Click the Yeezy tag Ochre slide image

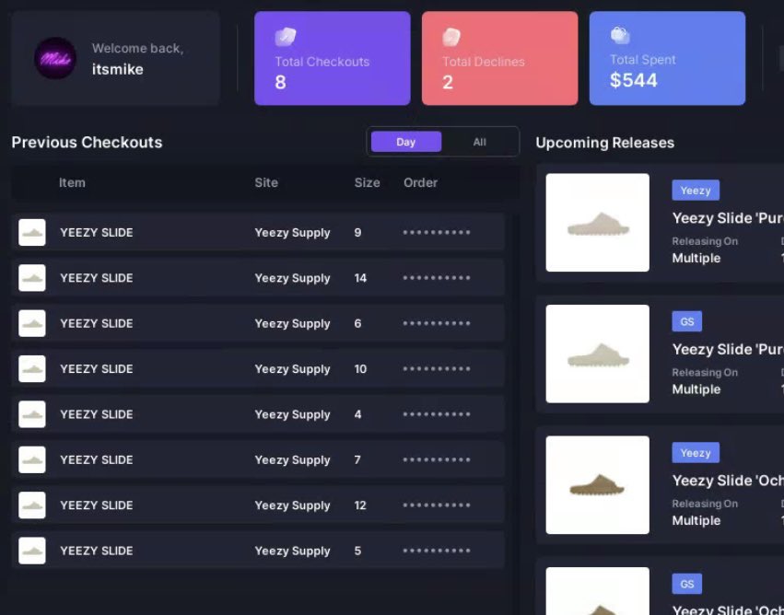(x=598, y=485)
